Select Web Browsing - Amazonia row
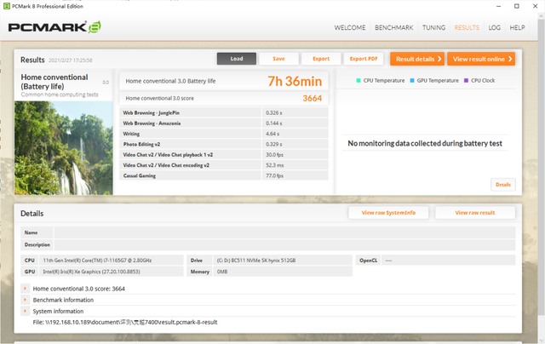Viewport: 545px width, 344px height. [224, 123]
